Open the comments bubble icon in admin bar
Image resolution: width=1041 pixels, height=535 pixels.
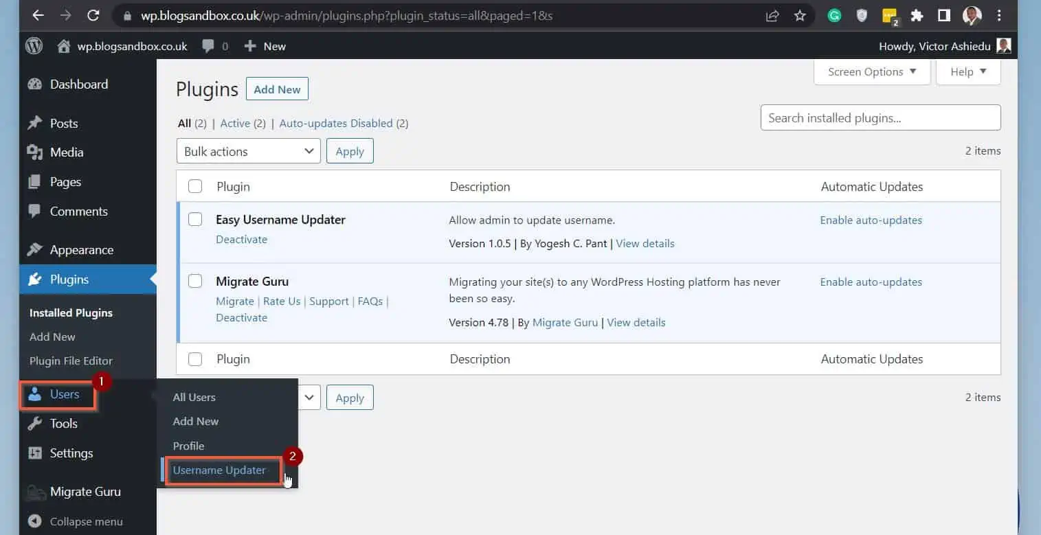click(x=208, y=46)
